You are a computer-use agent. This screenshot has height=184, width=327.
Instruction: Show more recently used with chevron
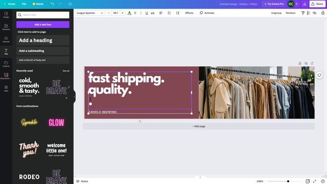pos(68,87)
